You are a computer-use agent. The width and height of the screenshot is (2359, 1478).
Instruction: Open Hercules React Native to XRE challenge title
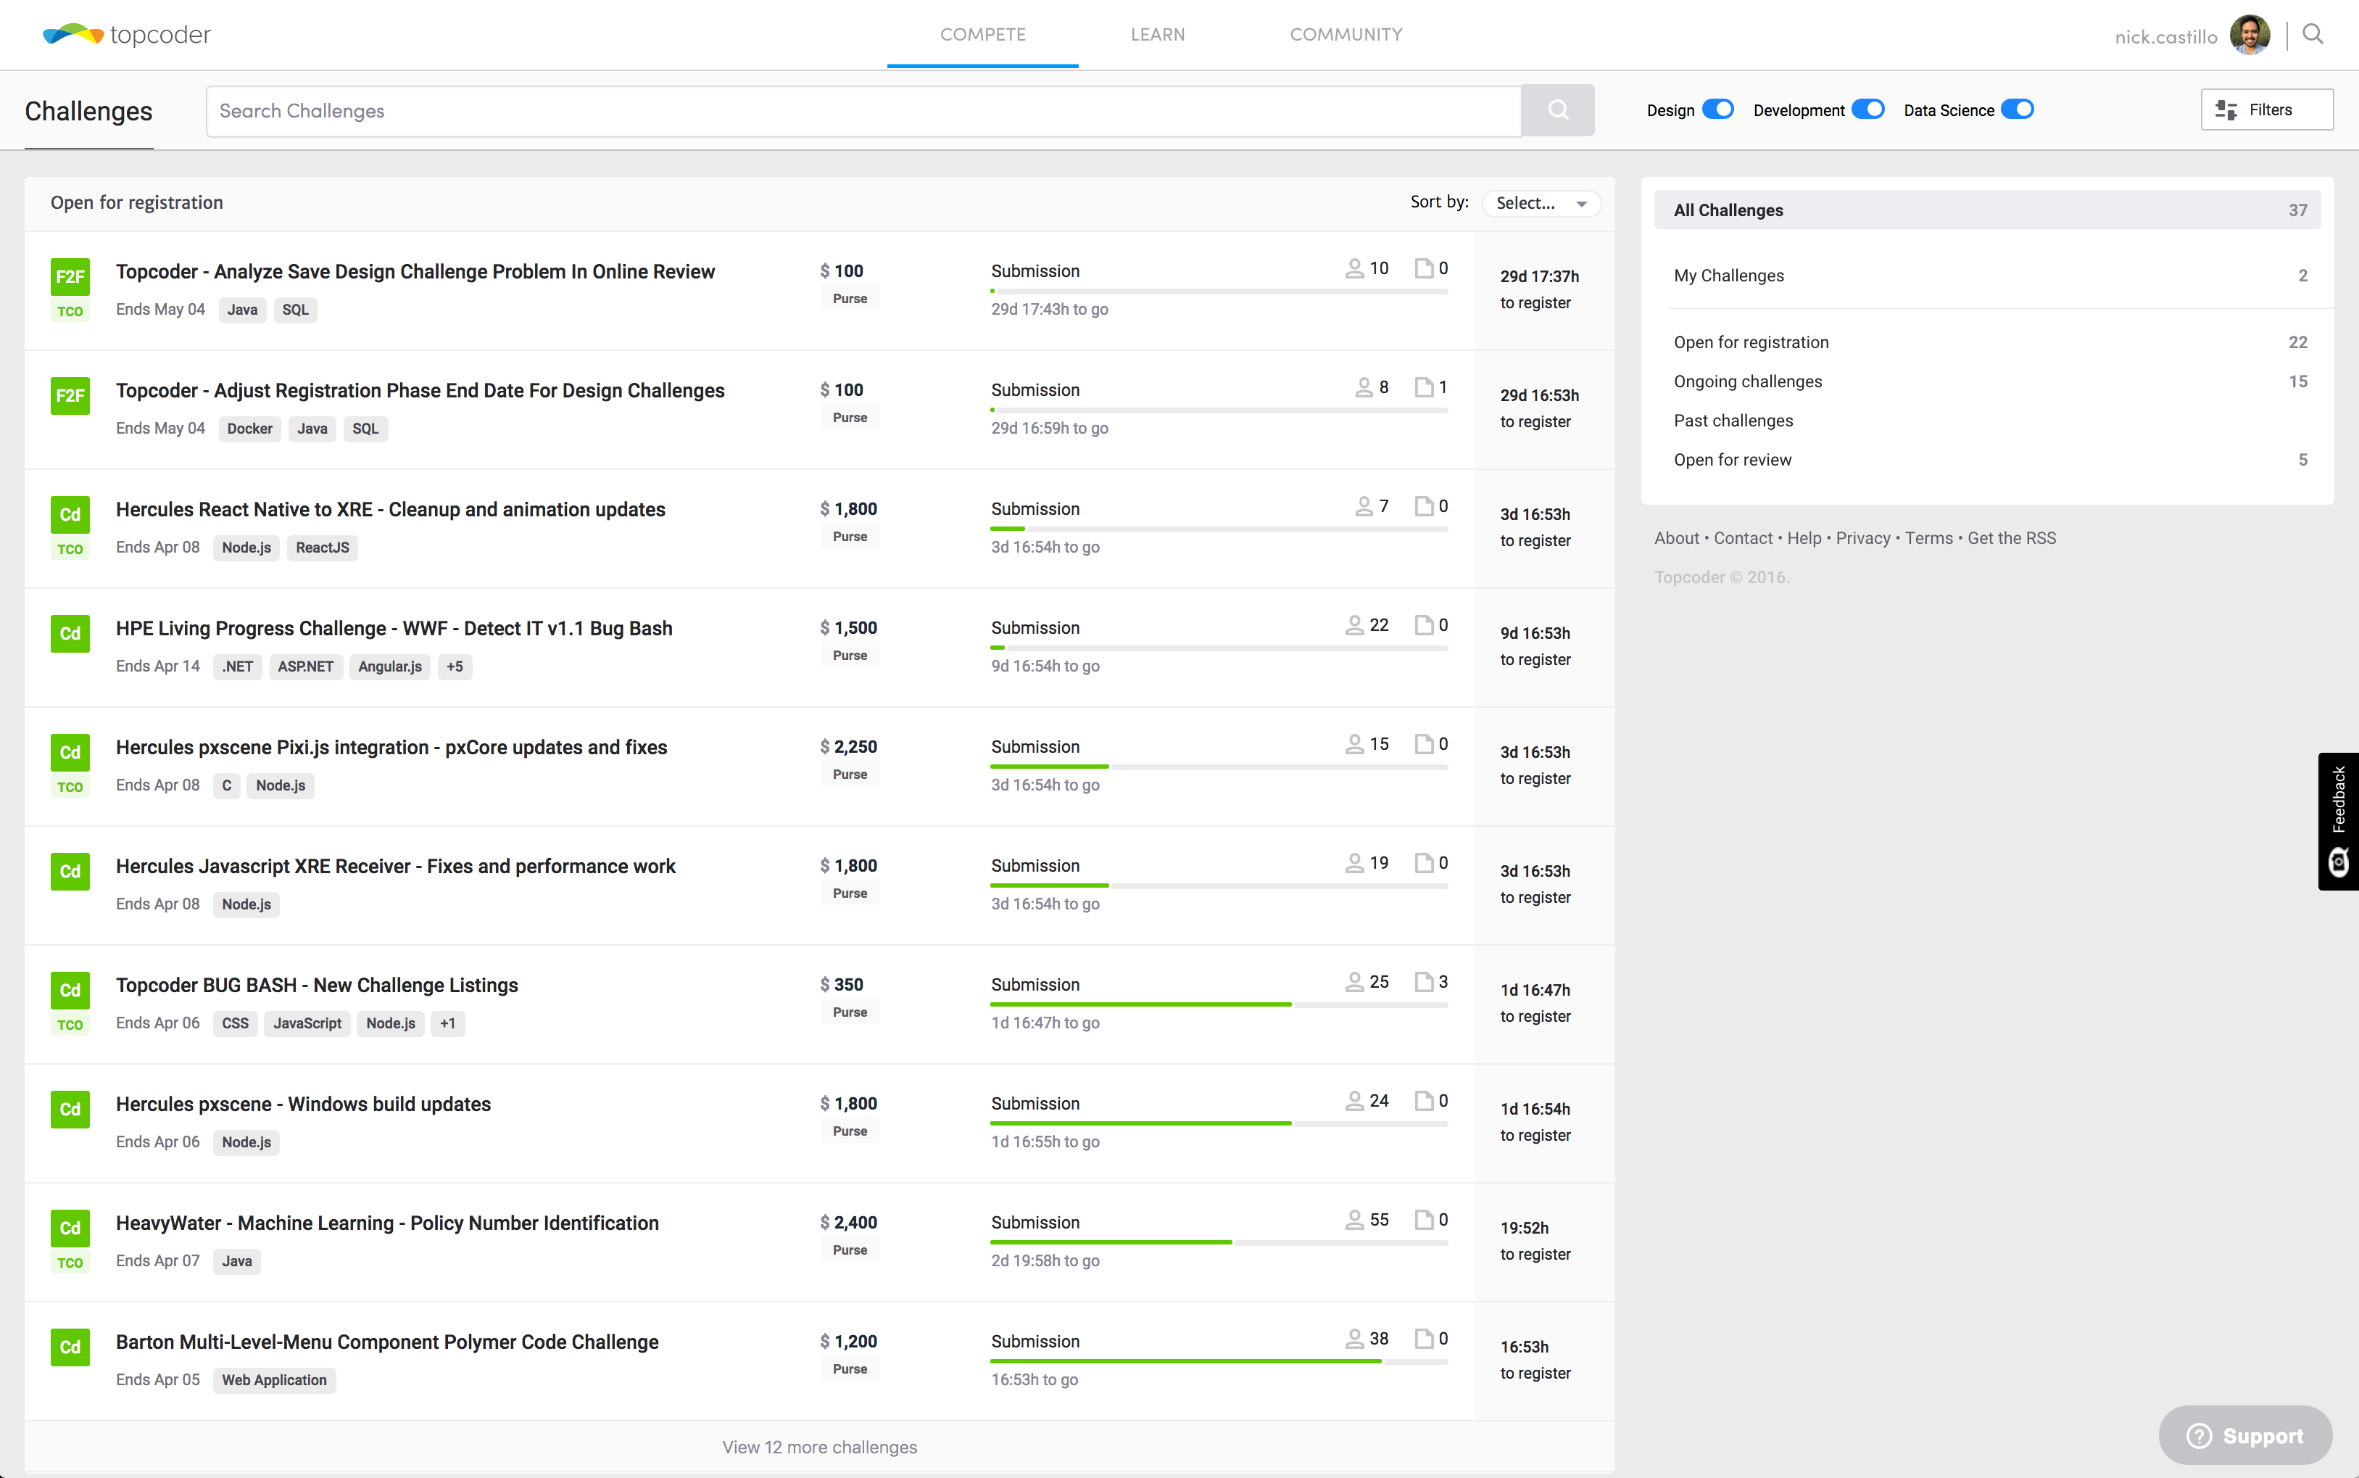point(390,509)
